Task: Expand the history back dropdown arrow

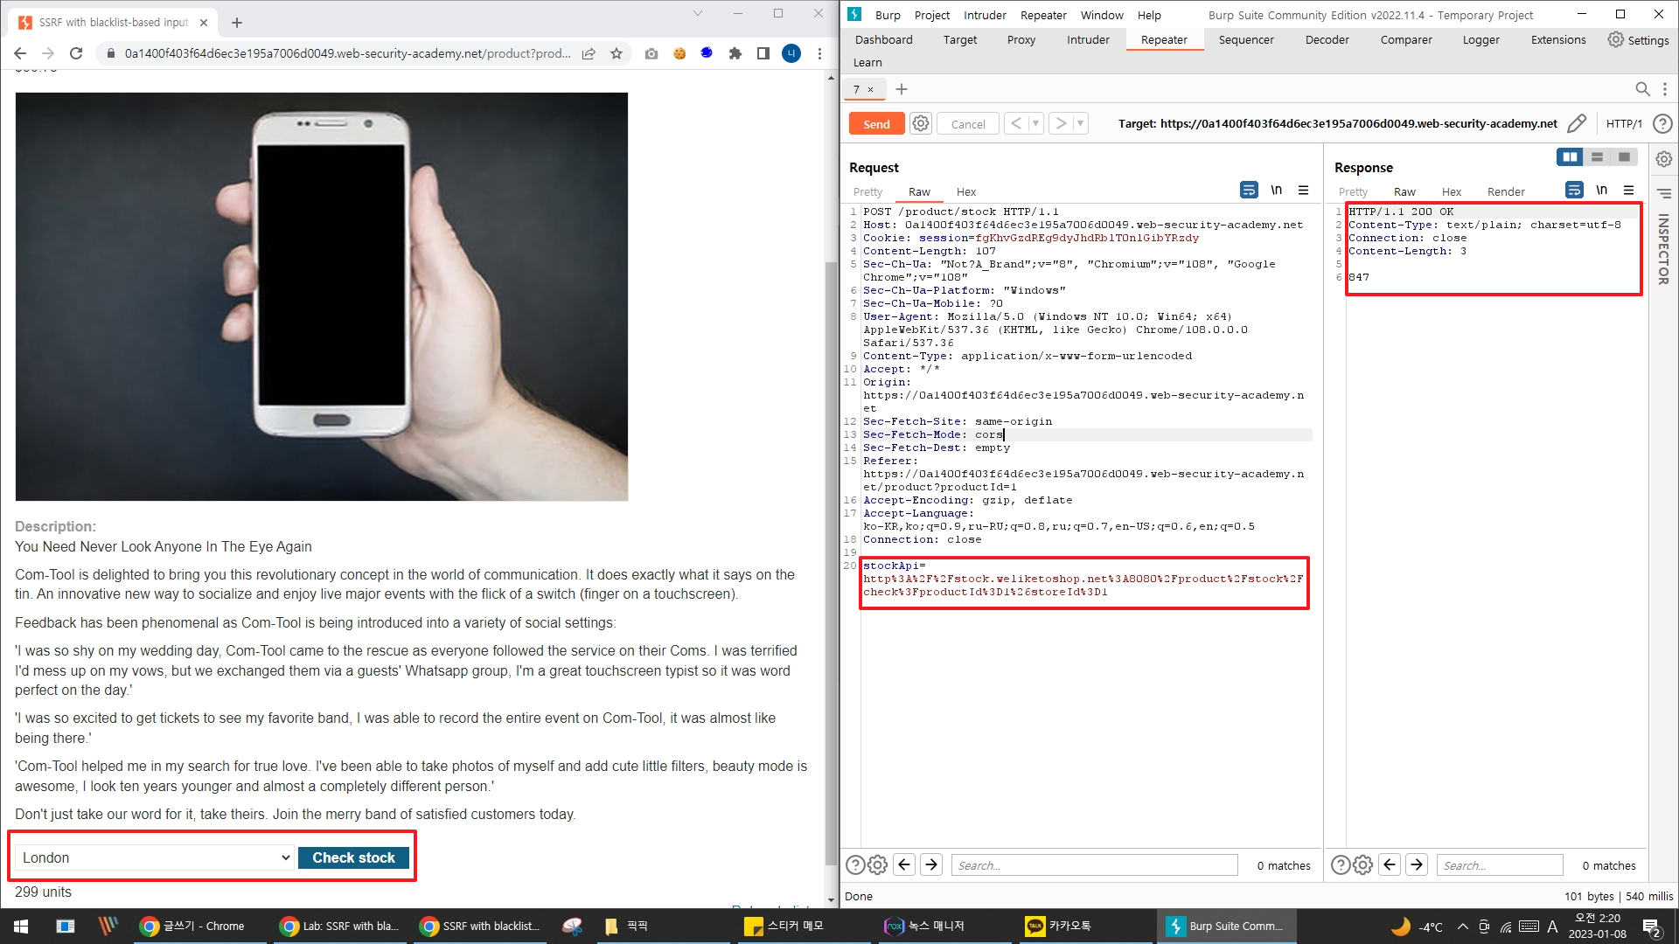Action: click(1035, 124)
